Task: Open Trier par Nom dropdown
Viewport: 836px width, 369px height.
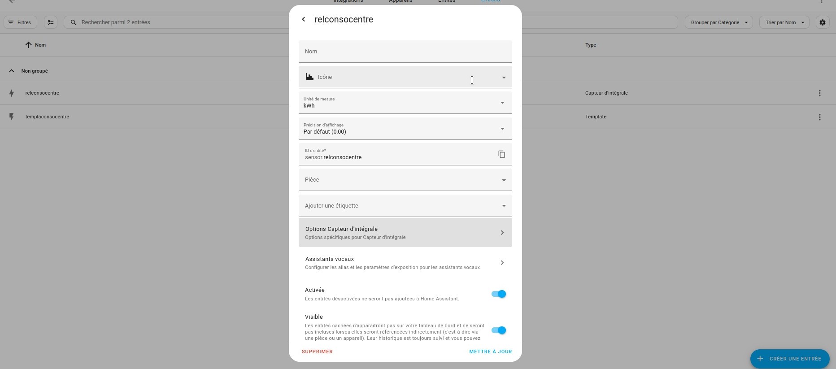Action: (784, 22)
